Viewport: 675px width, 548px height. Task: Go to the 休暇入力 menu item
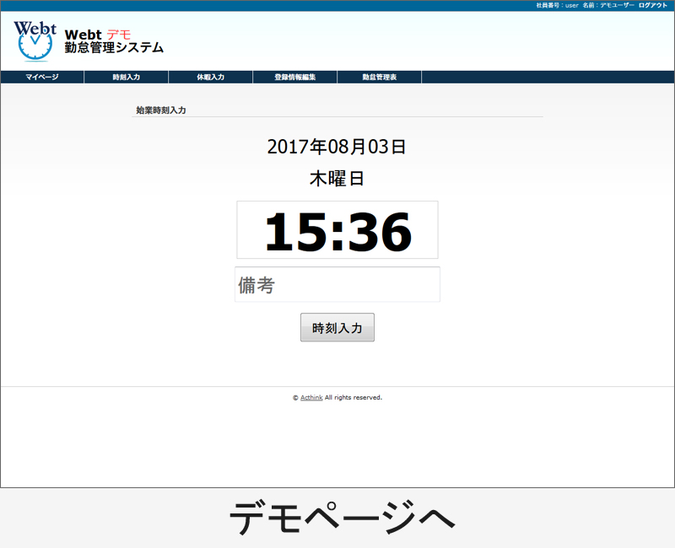[x=211, y=78]
